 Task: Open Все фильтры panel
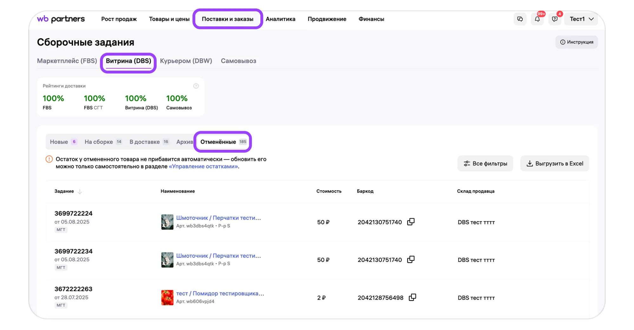pyautogui.click(x=485, y=163)
